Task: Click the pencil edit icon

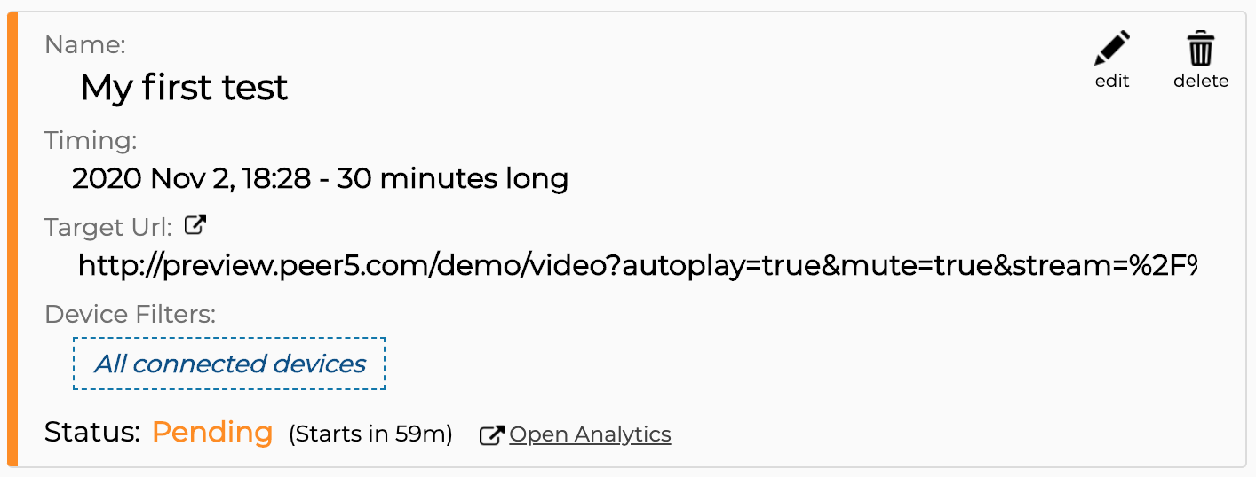Action: 1112,49
